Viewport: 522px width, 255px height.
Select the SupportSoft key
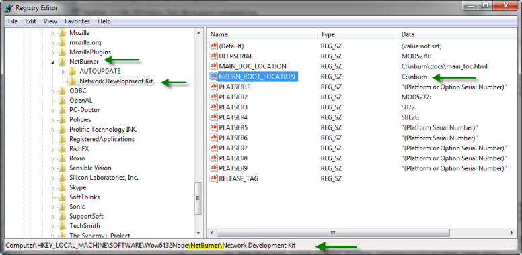click(86, 216)
